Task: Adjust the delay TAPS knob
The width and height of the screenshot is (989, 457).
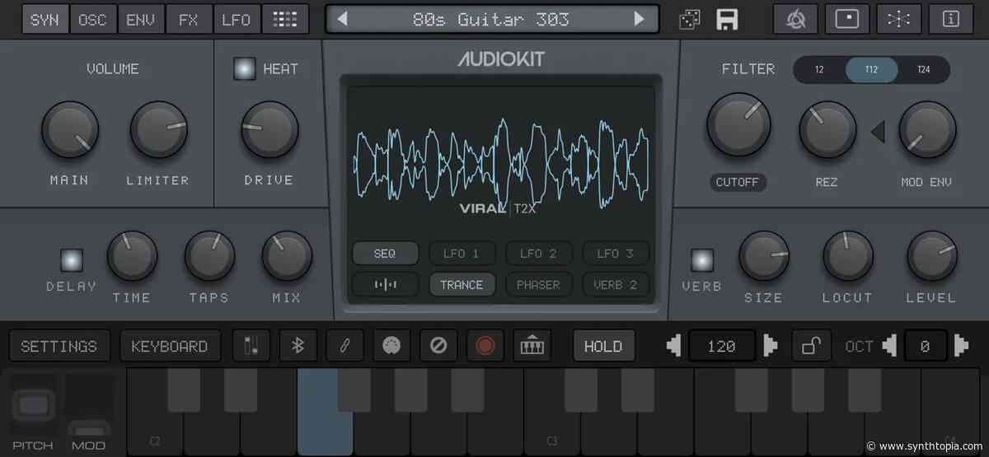Action: click(x=209, y=256)
